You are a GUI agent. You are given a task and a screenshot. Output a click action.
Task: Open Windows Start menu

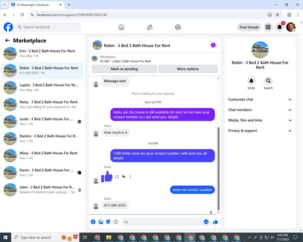[5, 237]
